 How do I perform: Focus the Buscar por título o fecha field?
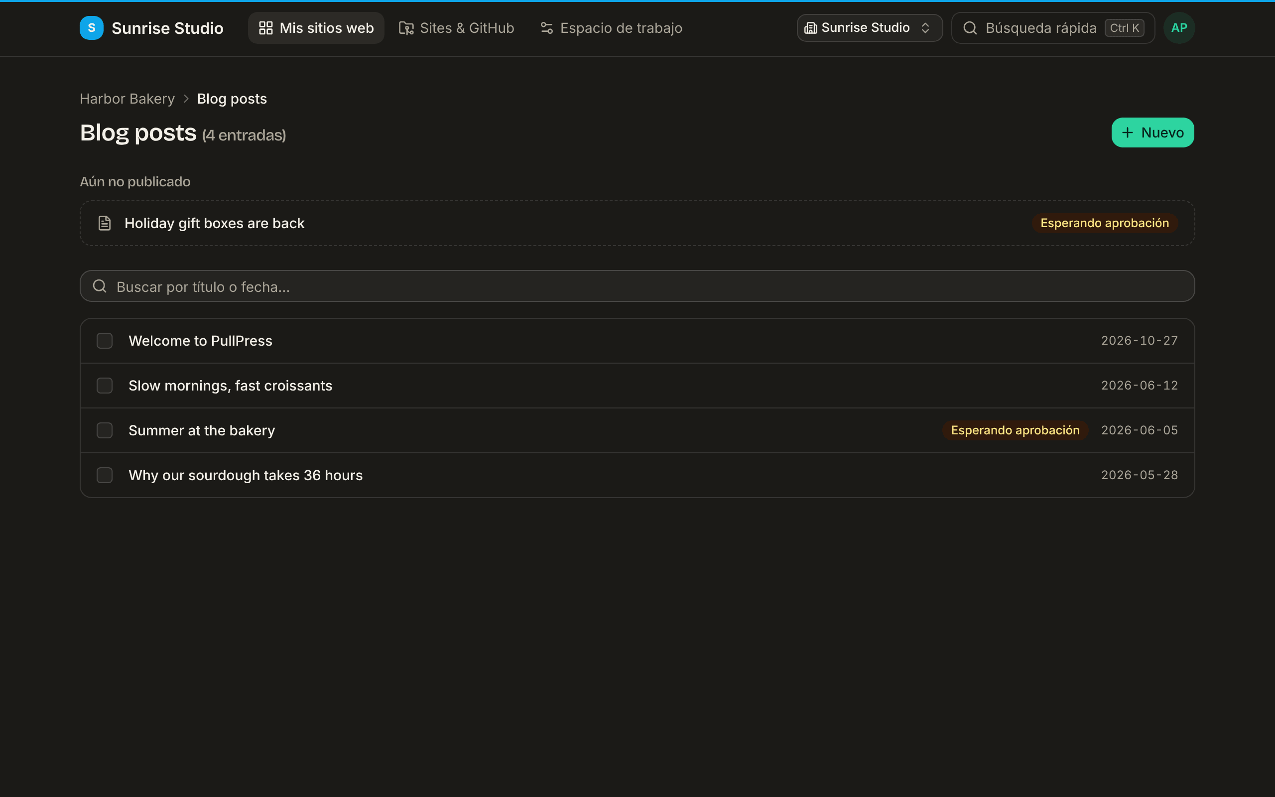point(637,286)
